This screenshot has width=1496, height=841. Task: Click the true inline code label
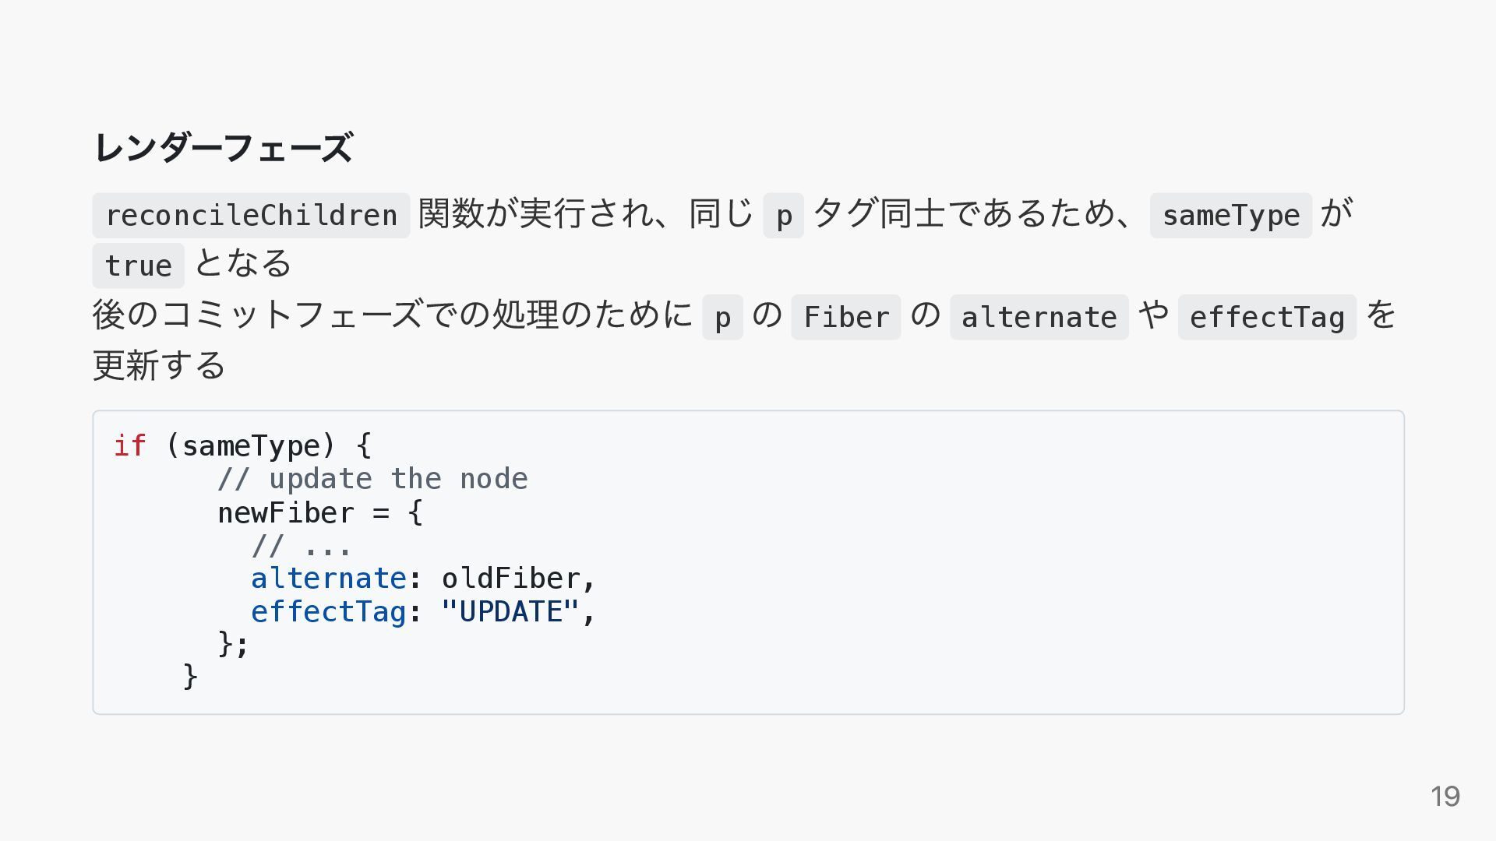coord(138,266)
